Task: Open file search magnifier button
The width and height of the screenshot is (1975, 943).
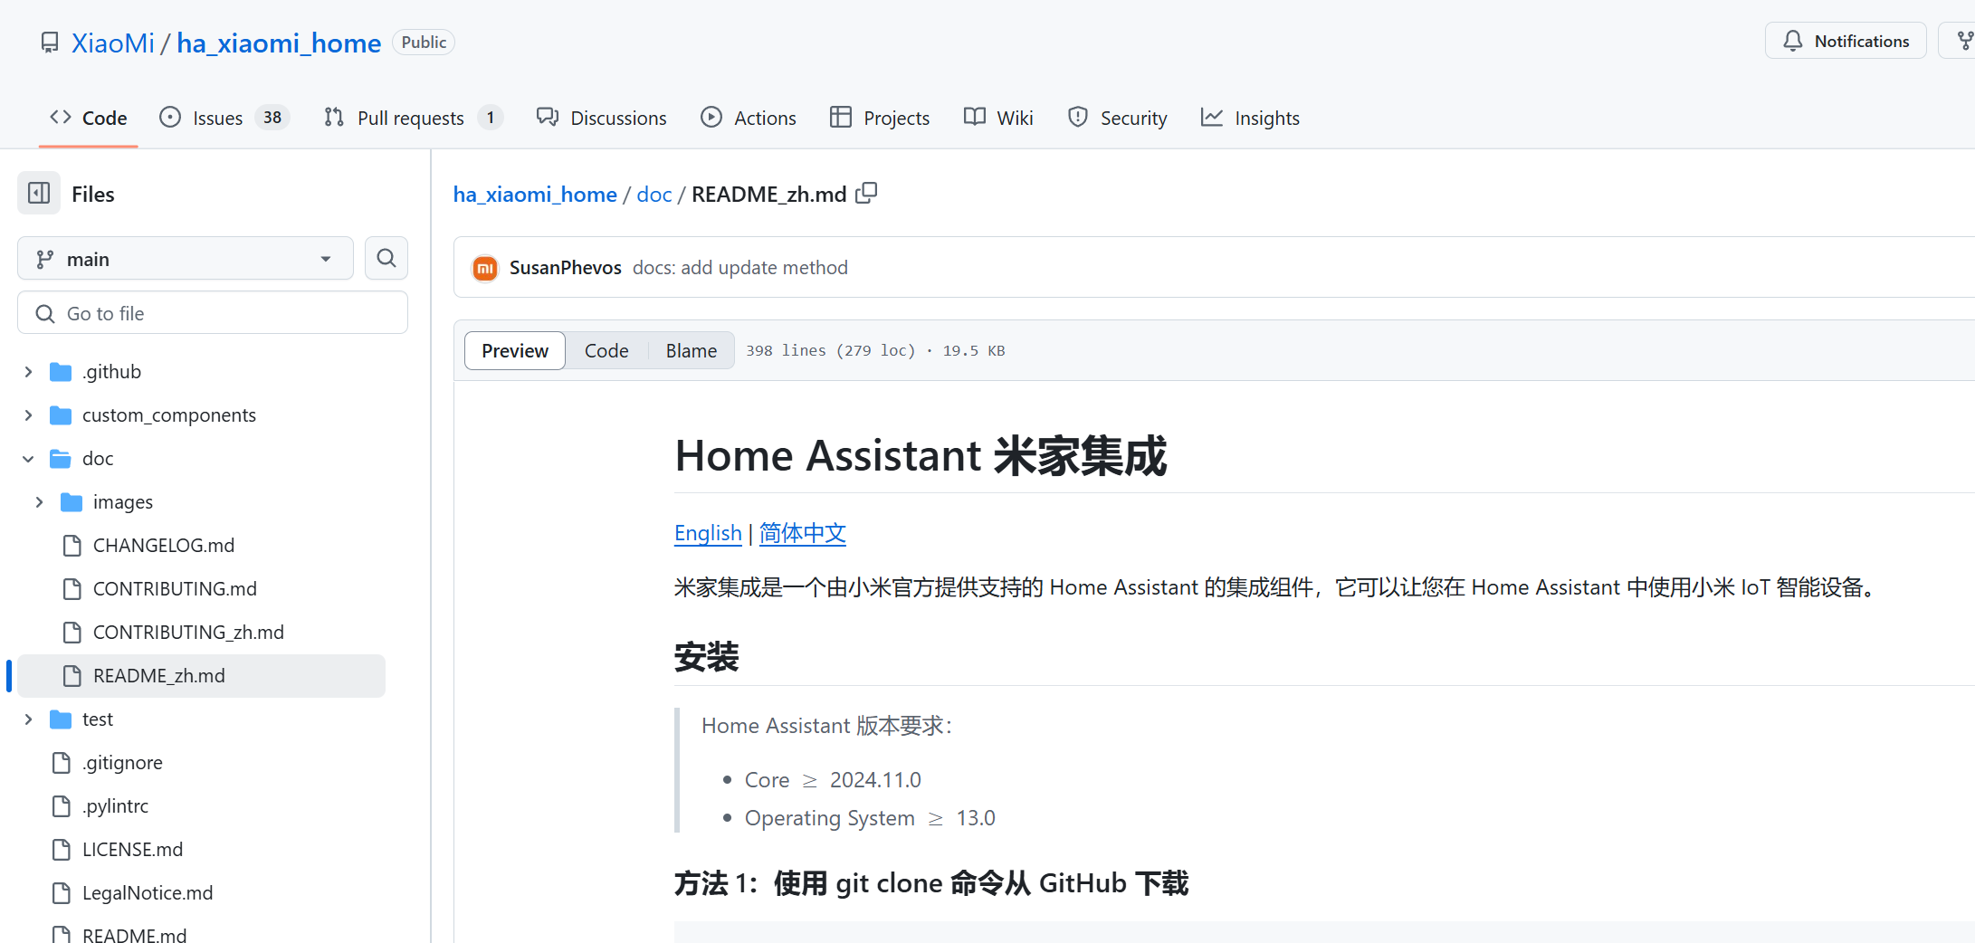Action: click(386, 259)
